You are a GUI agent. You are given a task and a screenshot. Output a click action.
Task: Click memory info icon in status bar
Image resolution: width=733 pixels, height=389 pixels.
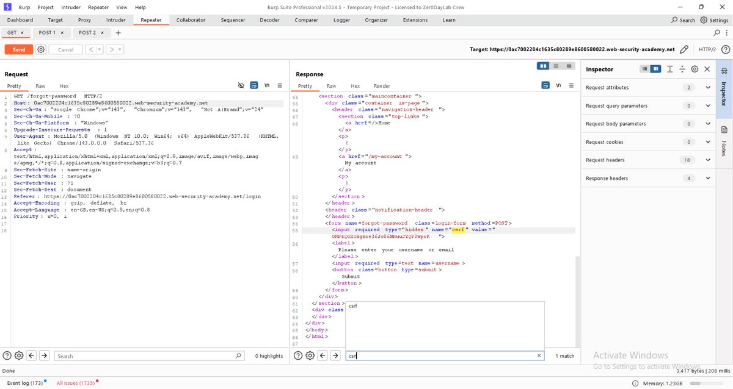coord(636,384)
